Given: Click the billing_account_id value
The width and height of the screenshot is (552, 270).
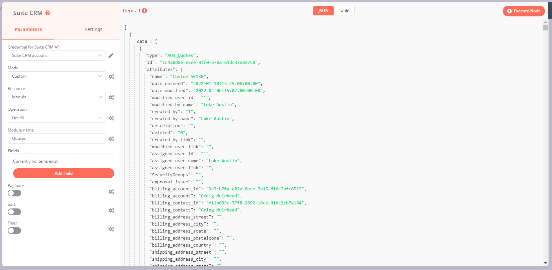Looking at the screenshot, I should pos(255,189).
